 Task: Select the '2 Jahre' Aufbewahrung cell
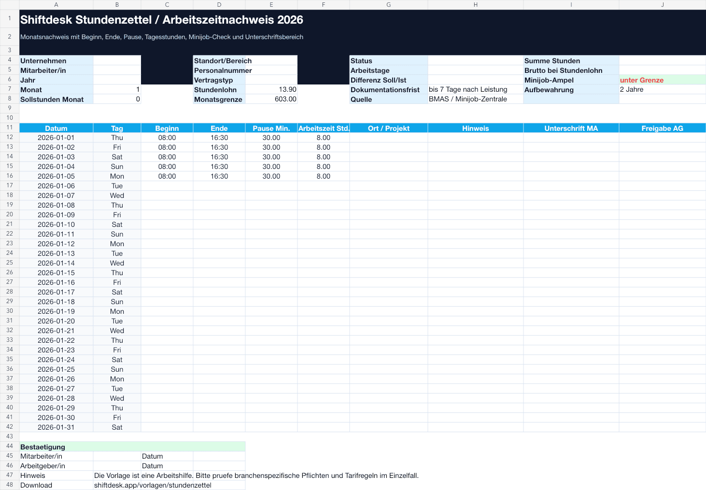663,89
